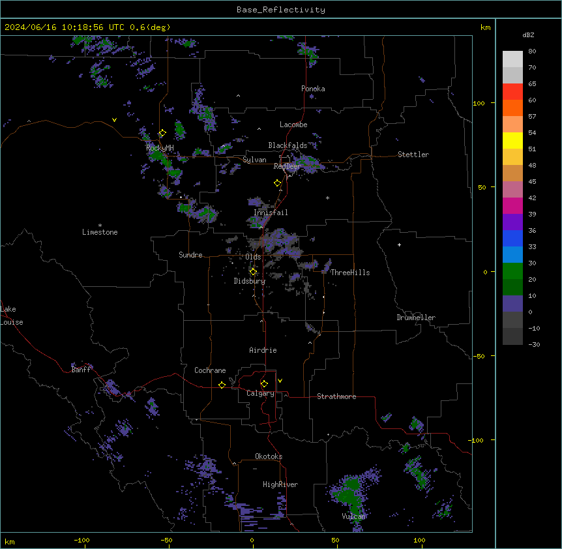Click the yellow diamond marker above Didsbury
Image resolution: width=562 pixels, height=549 pixels.
pyautogui.click(x=253, y=272)
